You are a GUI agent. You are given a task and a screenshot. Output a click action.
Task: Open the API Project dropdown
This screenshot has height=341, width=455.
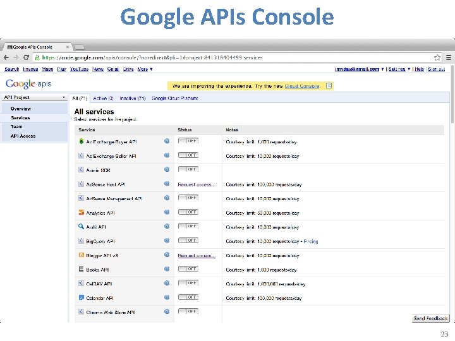35,97
